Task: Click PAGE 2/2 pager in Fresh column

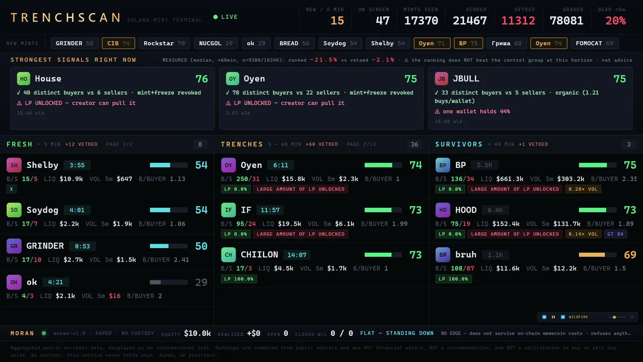Action: point(120,144)
